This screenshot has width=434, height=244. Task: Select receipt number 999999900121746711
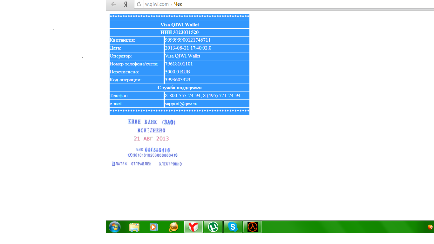pos(188,40)
